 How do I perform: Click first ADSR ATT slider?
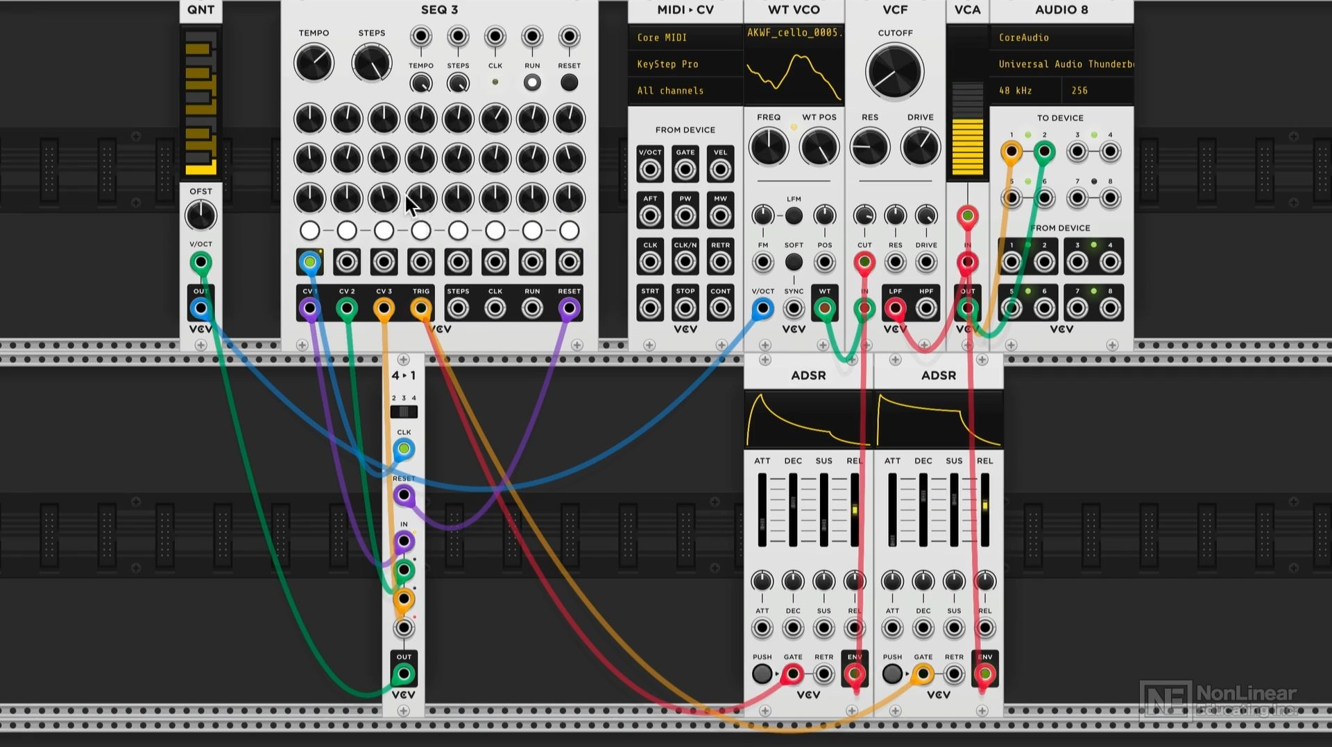click(762, 510)
